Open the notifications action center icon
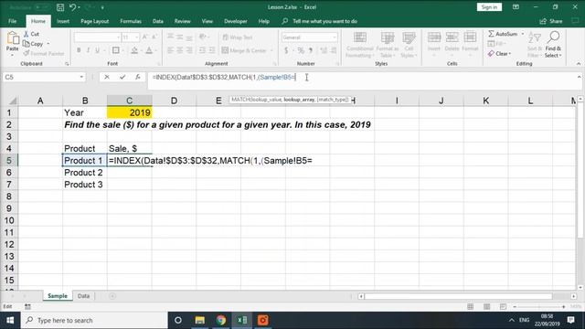Screen dimensions: 585x329 coord(570,320)
